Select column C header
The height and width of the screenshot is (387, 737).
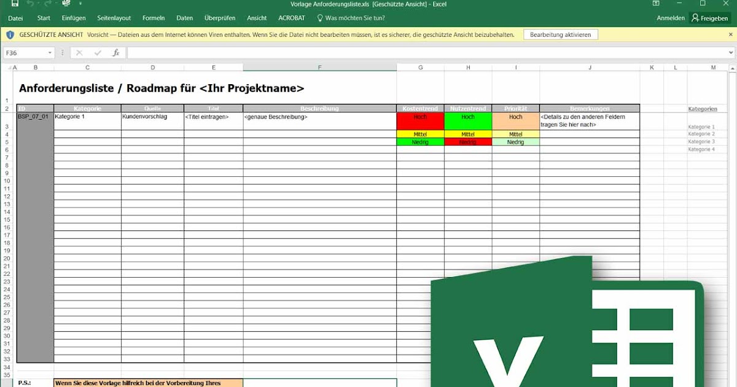[87, 67]
